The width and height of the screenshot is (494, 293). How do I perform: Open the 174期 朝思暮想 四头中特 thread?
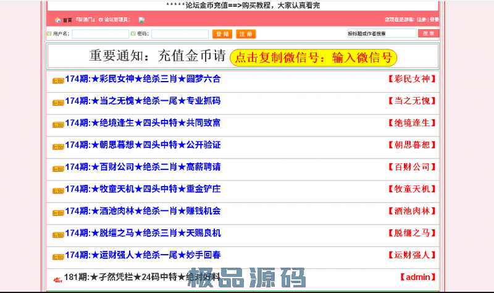coord(143,145)
